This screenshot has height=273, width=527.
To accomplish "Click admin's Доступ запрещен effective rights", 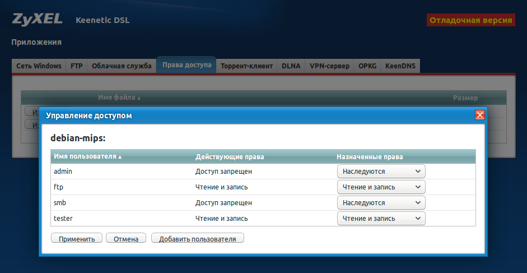I will (x=223, y=172).
